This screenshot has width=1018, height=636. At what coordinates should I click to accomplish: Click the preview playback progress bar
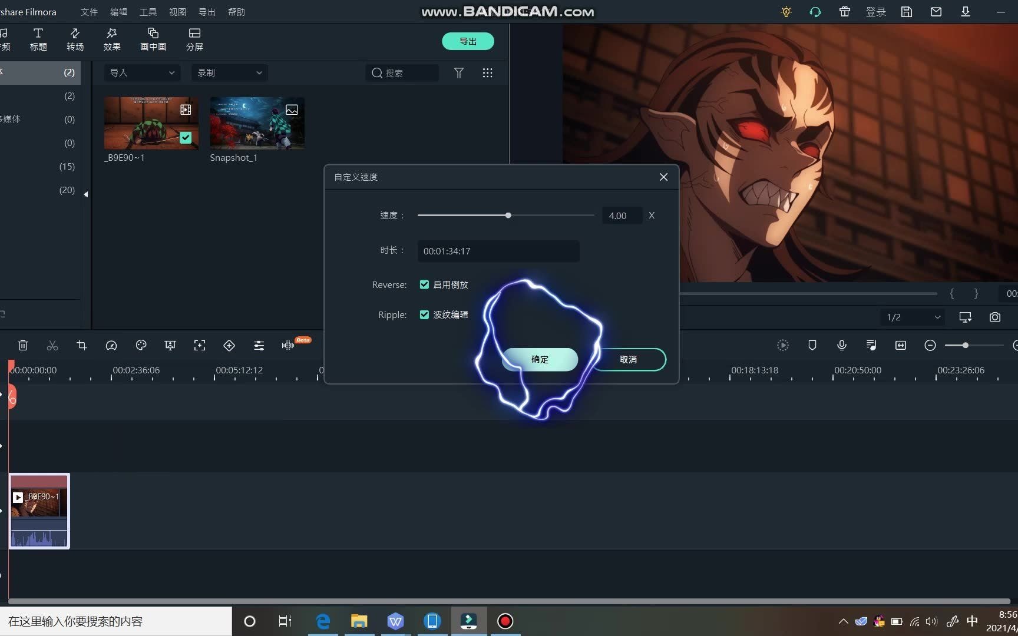coord(808,293)
